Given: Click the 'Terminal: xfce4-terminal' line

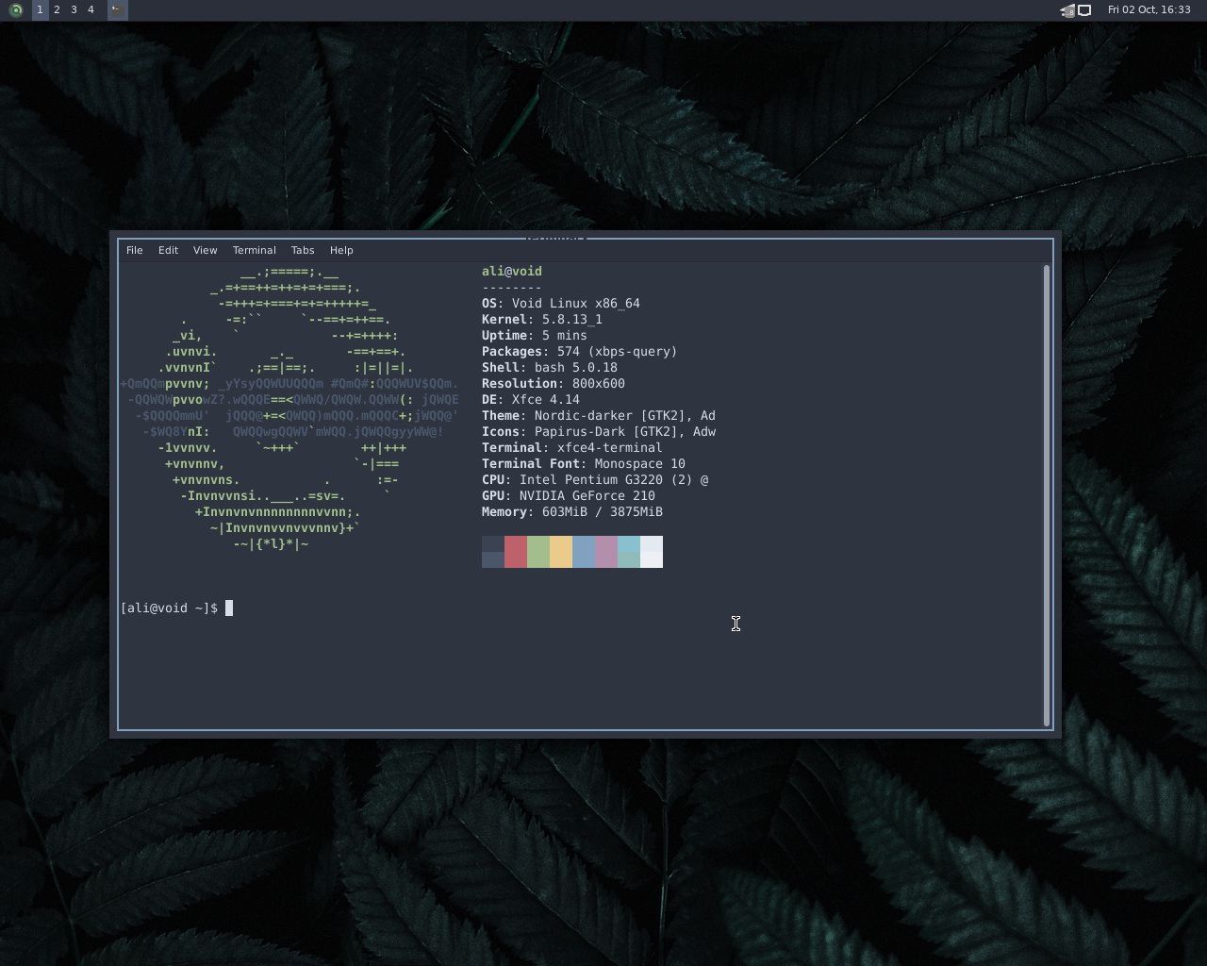Looking at the screenshot, I should tap(572, 448).
